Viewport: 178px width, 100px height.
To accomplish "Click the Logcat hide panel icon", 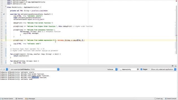I will pos(175,66).
